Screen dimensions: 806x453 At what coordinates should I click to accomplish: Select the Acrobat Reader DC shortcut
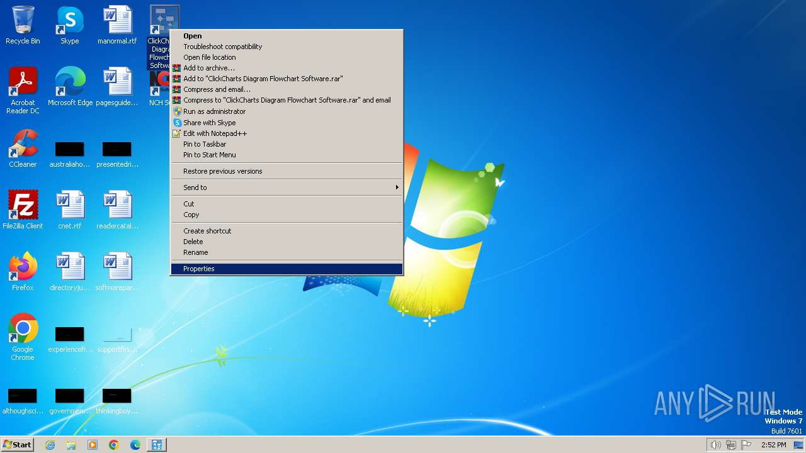(23, 91)
